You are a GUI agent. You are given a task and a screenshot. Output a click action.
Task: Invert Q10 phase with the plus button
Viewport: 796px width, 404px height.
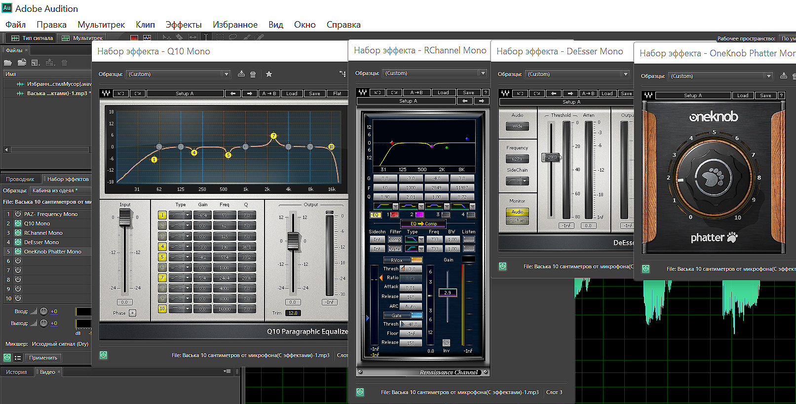[132, 313]
